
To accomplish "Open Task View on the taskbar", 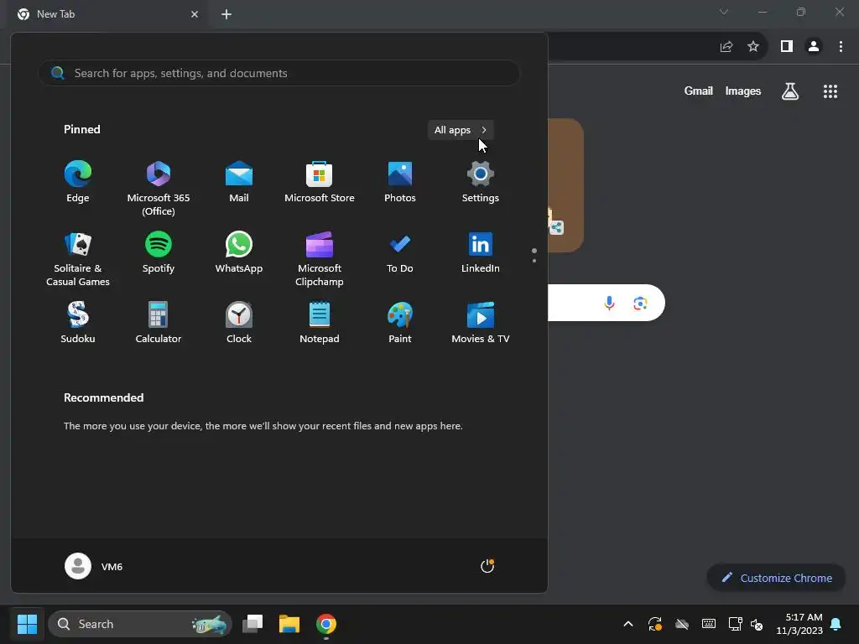I will [252, 624].
